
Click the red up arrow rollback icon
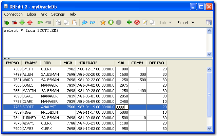[30, 23]
